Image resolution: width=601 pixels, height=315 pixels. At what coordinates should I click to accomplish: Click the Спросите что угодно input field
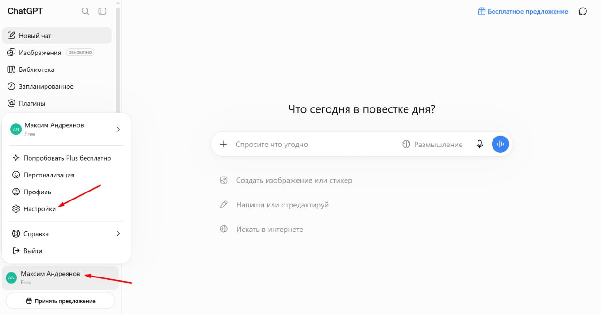315,145
